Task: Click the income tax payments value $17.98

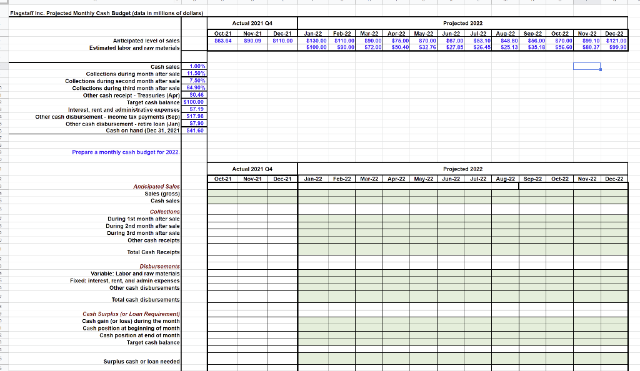Action: click(194, 116)
